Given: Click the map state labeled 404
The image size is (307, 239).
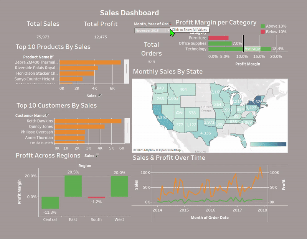Looking at the screenshot, I should coord(183,90).
